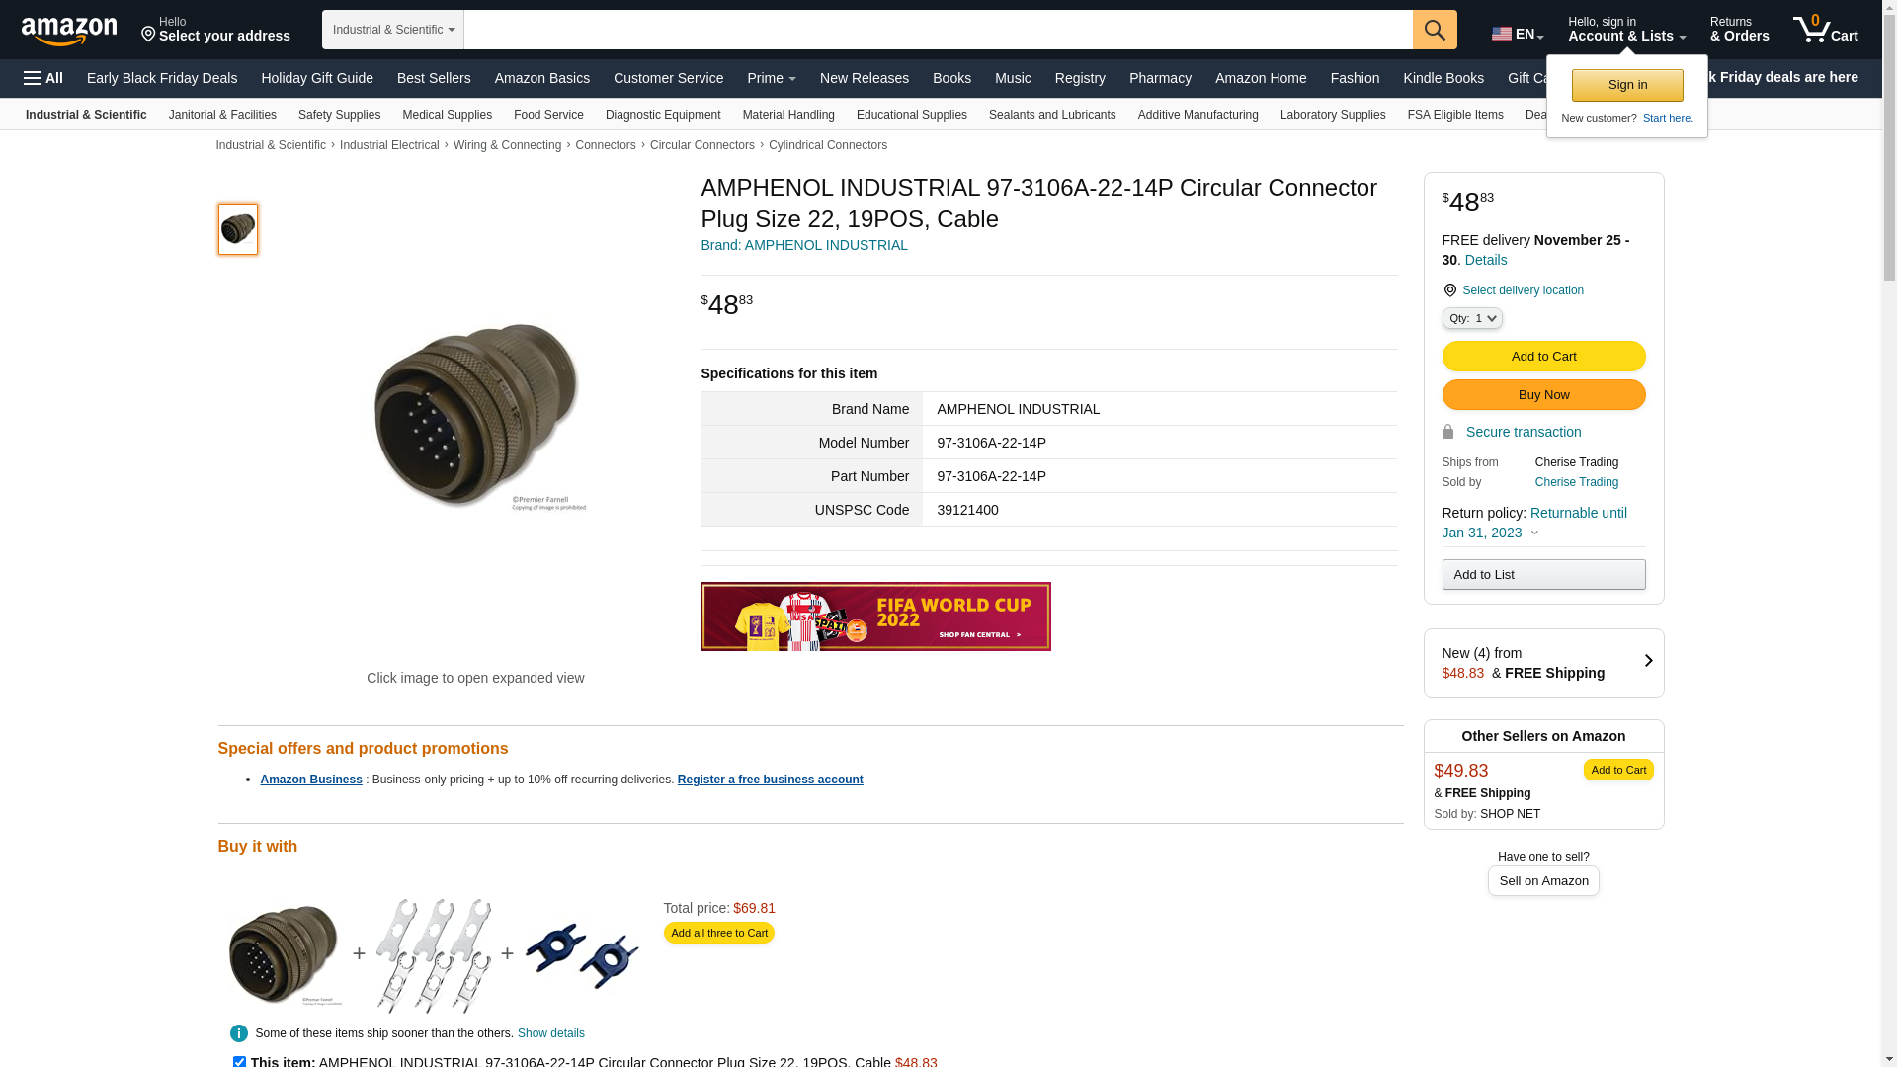Open the Industrial & Scientific search category dropdown

tap(393, 30)
